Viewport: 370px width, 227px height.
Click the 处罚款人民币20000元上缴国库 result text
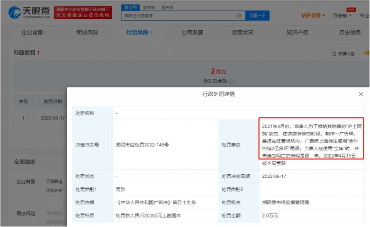pos(148,216)
